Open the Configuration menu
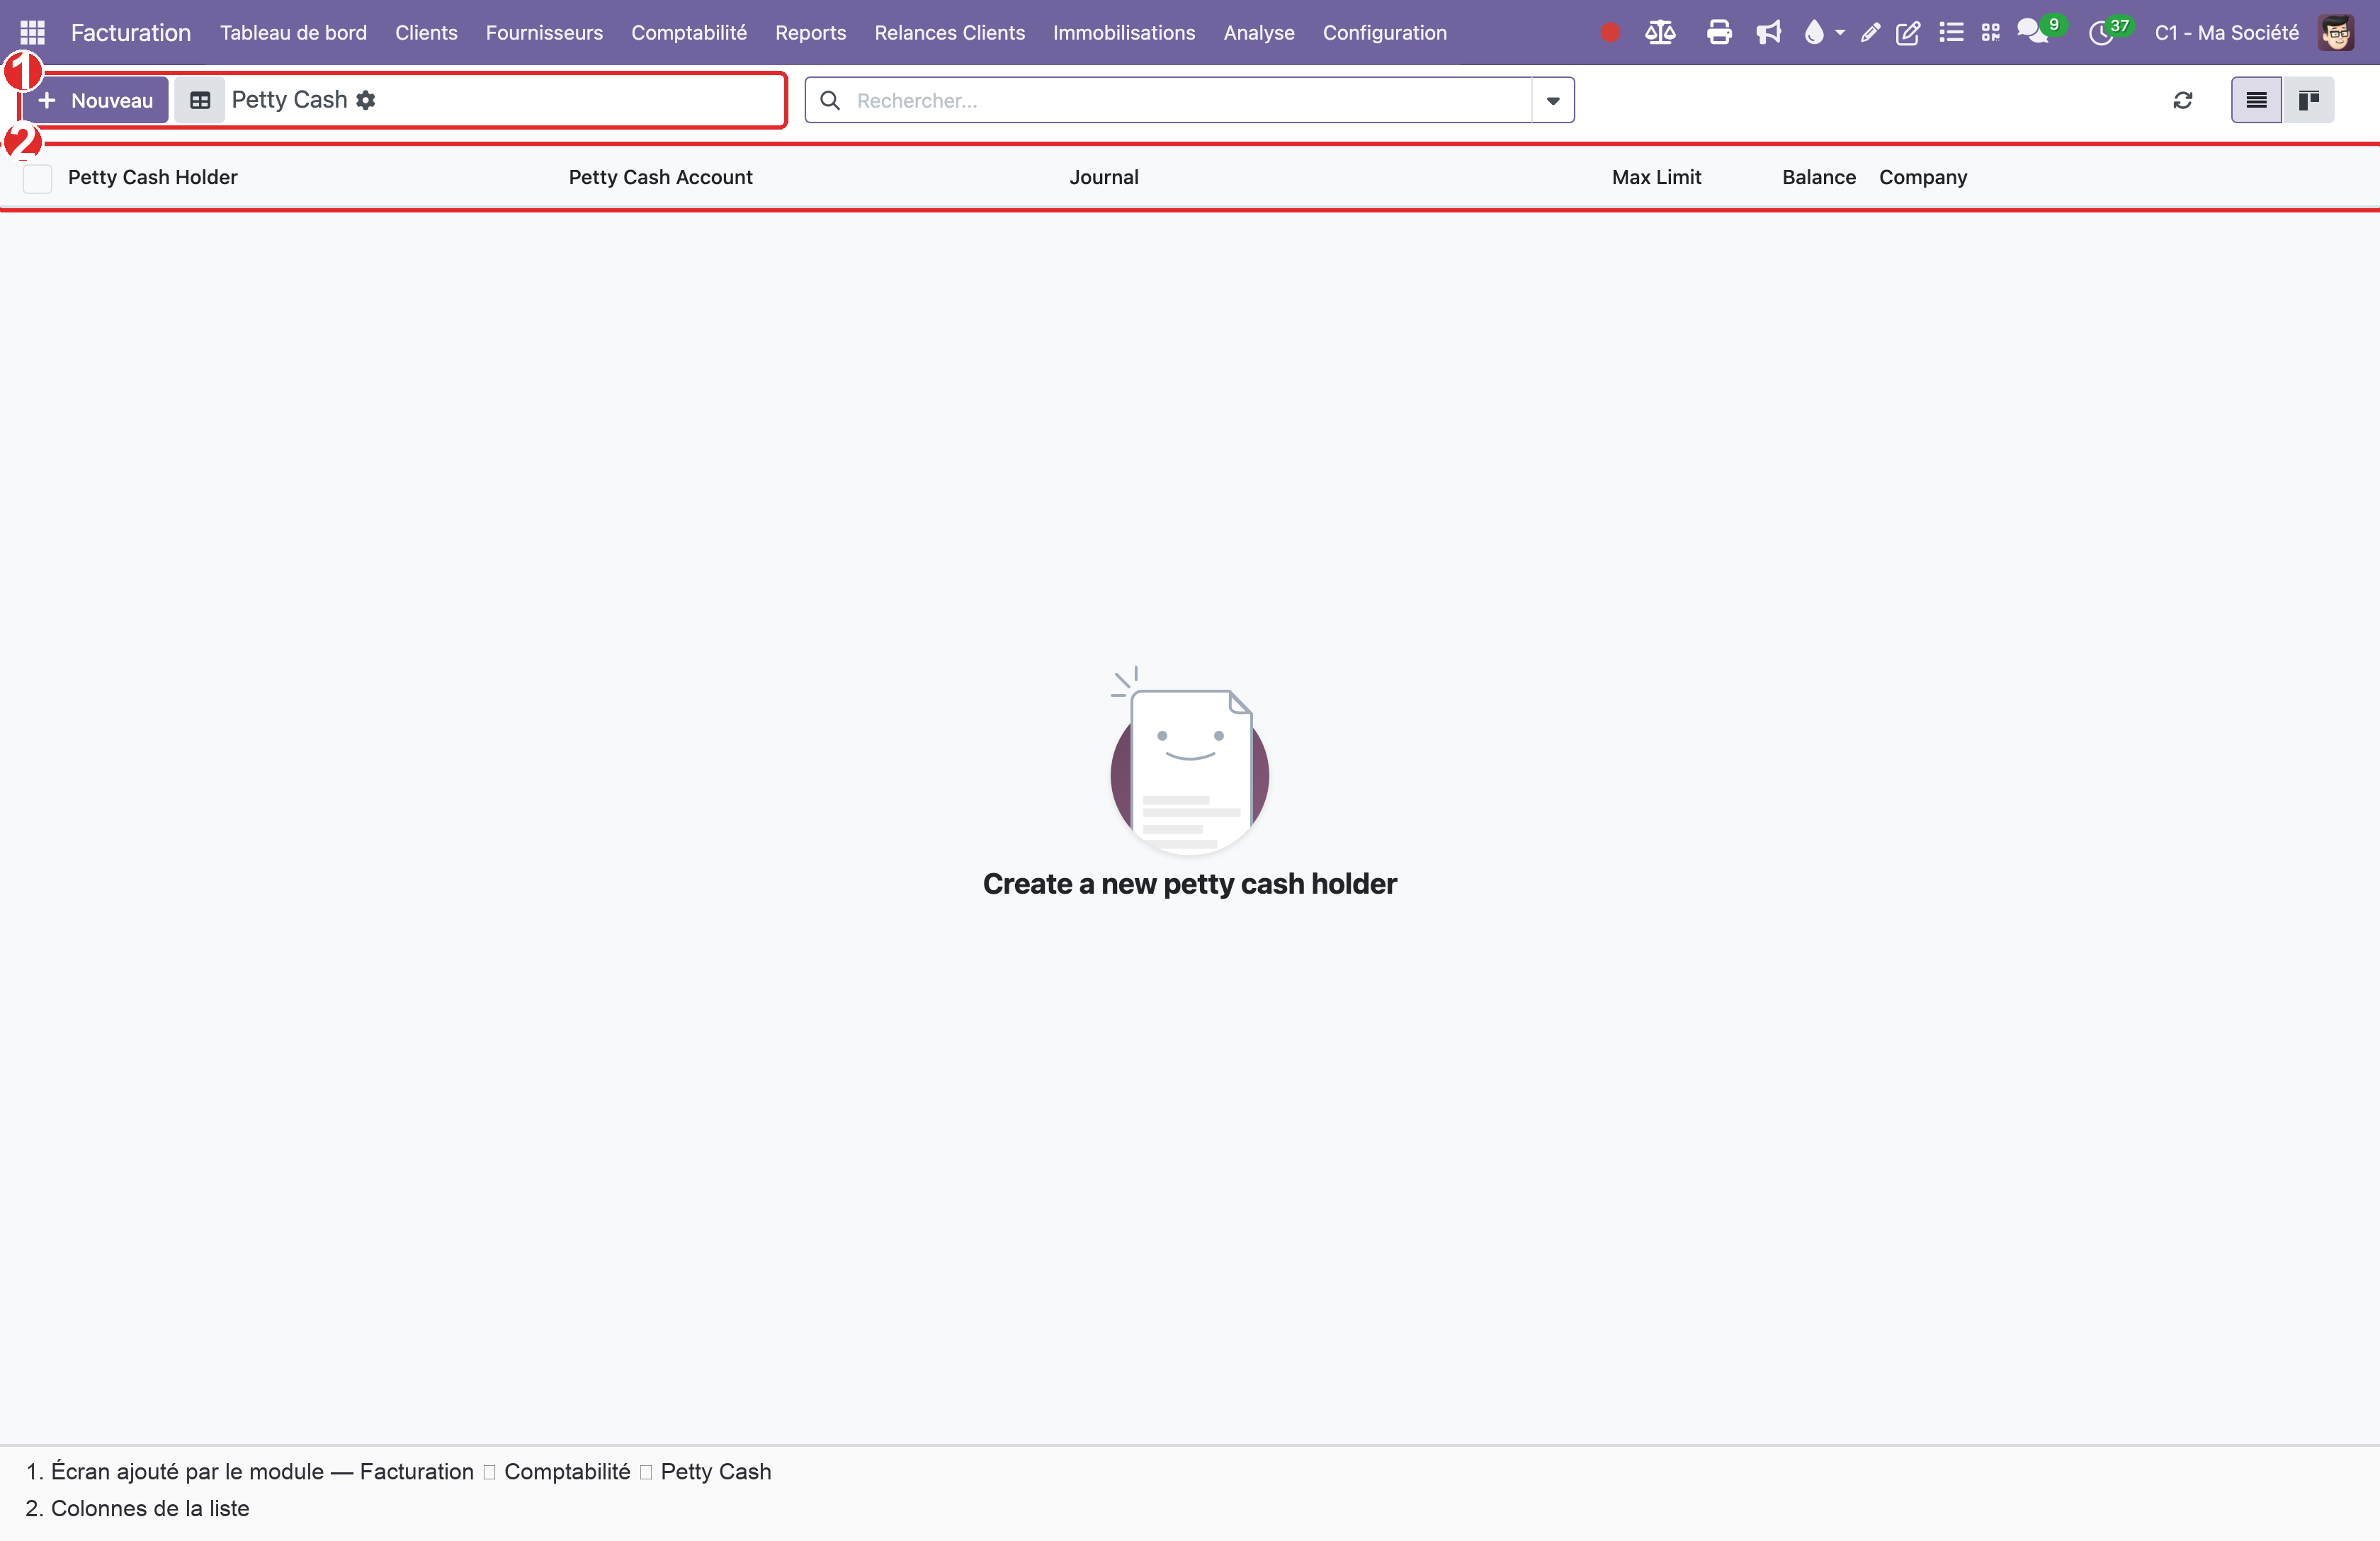 [1384, 32]
